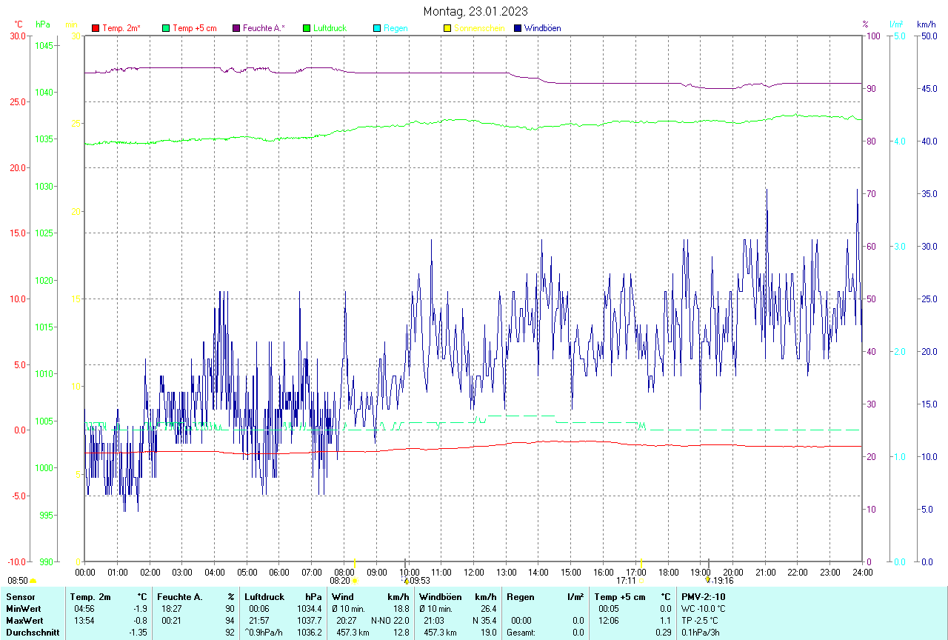Click the hPa axis unit label
The width and height of the screenshot is (948, 640).
click(43, 24)
